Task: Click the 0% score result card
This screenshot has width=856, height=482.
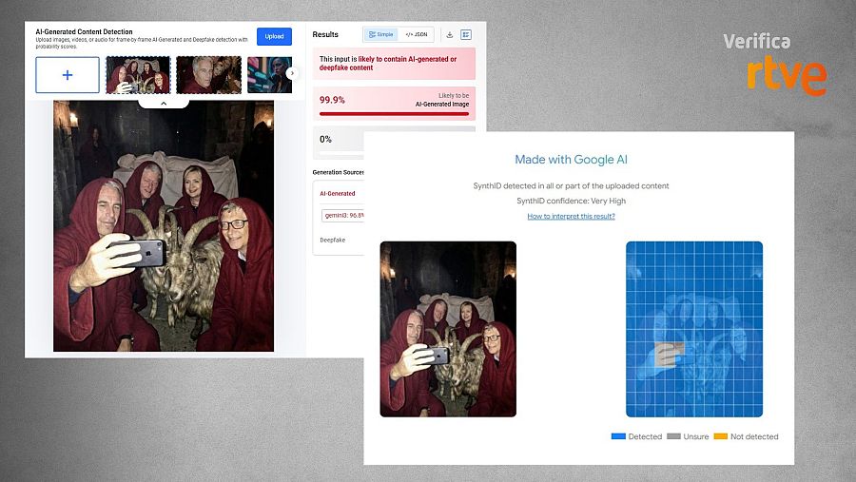Action: (339, 140)
